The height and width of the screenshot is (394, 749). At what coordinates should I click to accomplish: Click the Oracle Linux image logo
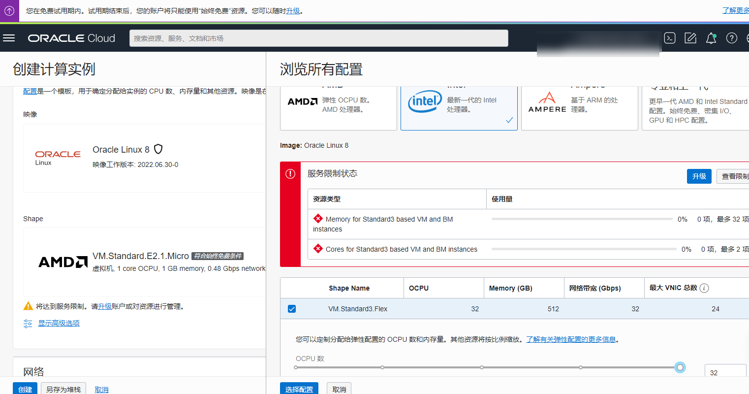[x=58, y=158]
